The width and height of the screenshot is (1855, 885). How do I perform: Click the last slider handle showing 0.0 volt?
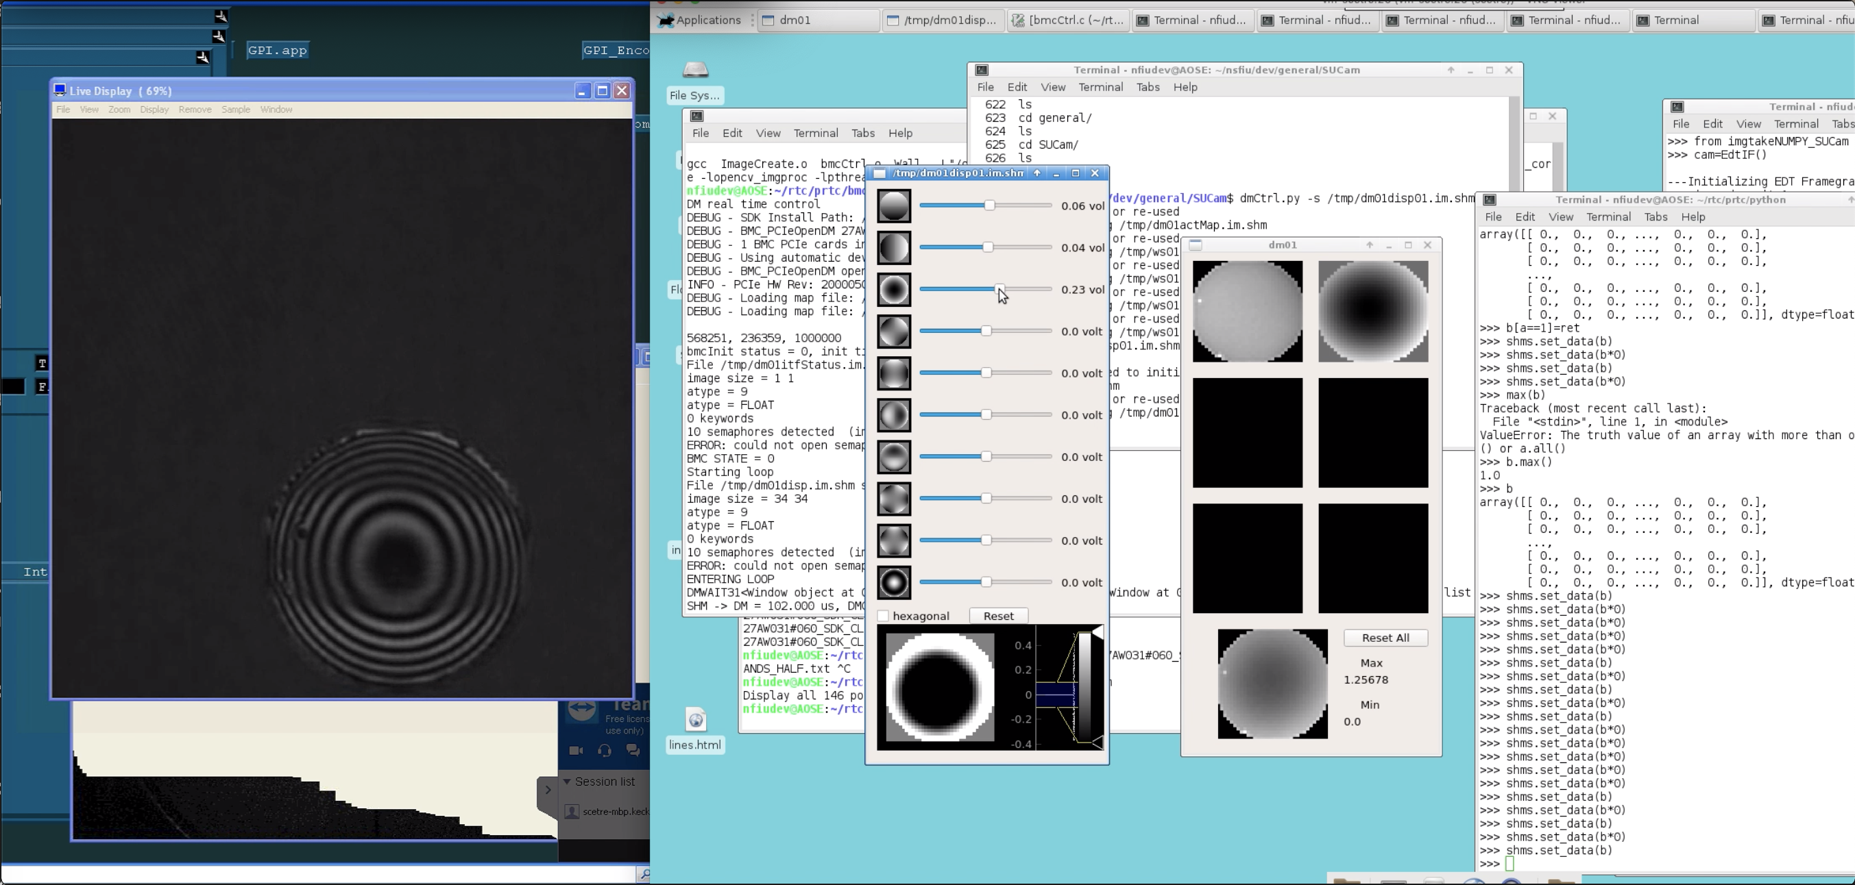click(986, 582)
